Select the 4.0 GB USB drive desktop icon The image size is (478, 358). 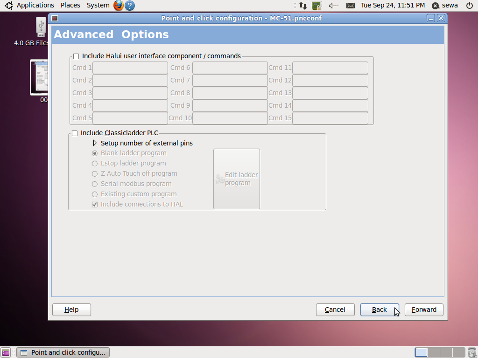[x=41, y=27]
